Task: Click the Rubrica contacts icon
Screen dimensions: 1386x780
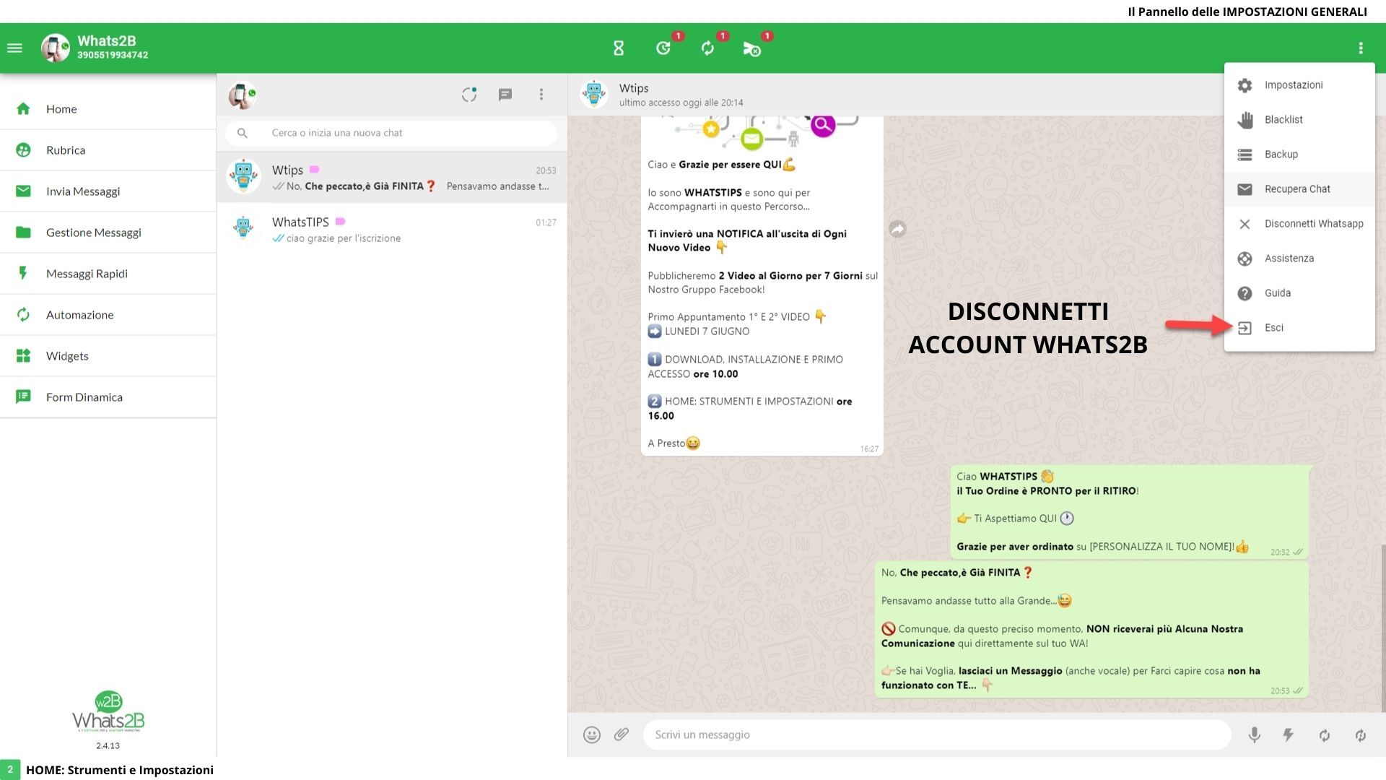Action: tap(23, 150)
